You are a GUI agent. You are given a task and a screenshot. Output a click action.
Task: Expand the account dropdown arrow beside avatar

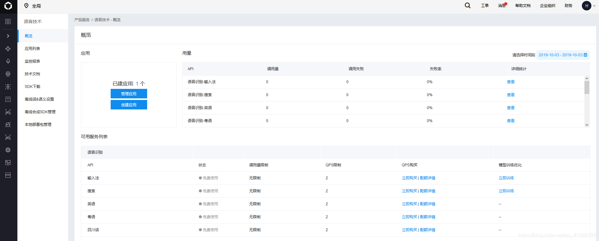click(x=594, y=6)
